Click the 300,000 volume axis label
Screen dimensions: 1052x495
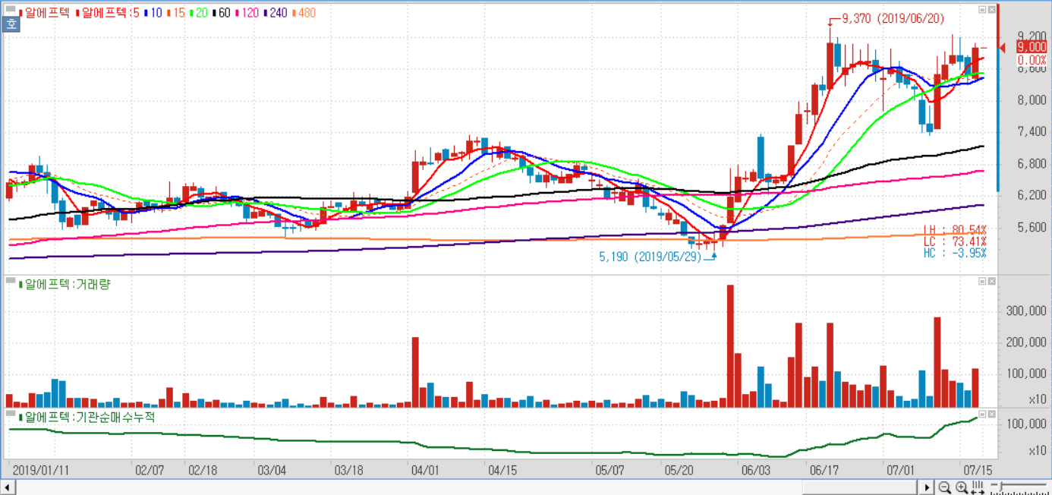(1025, 311)
